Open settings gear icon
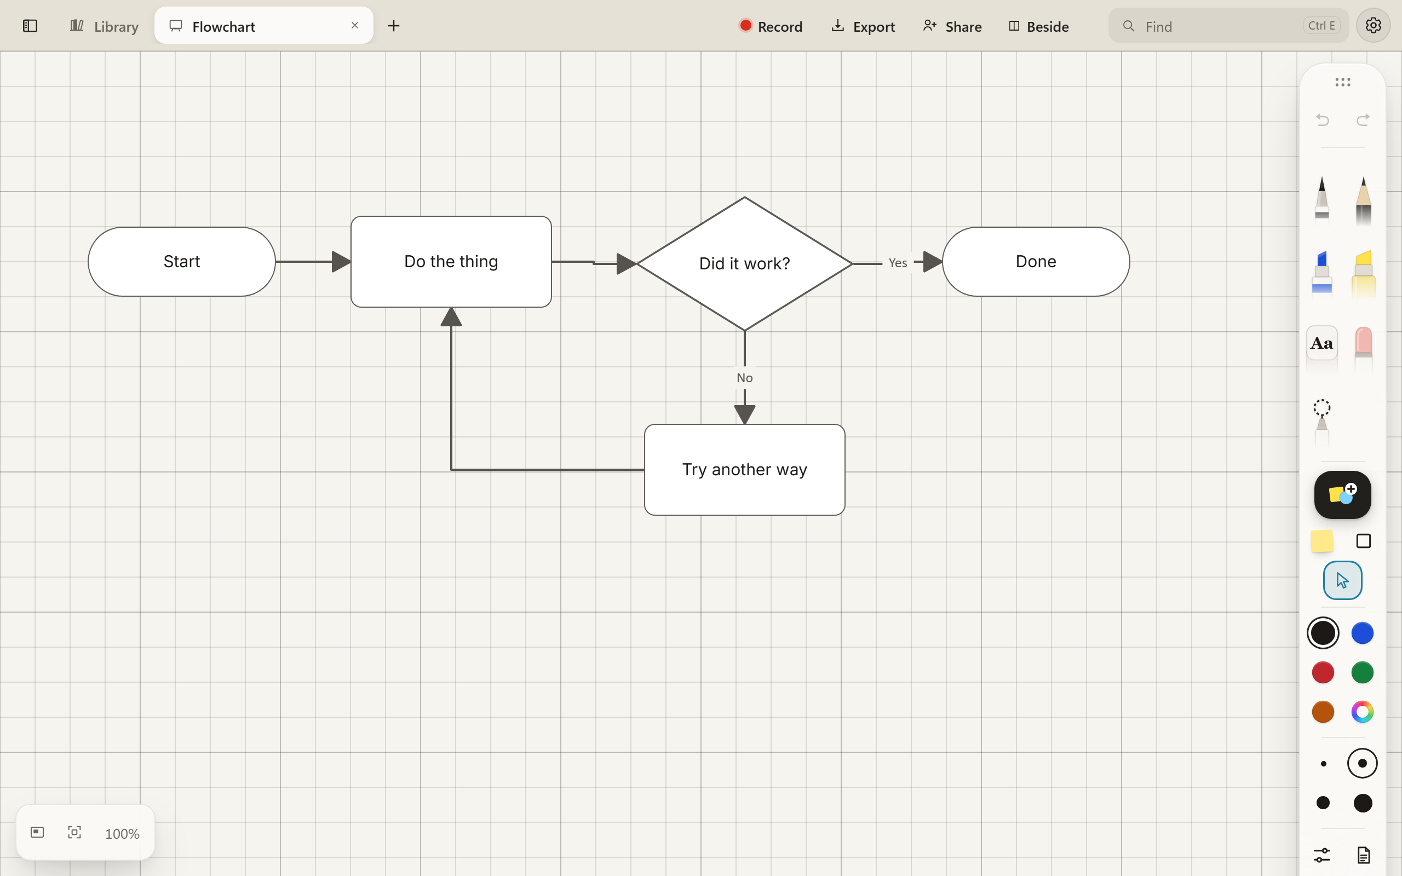Image resolution: width=1402 pixels, height=876 pixels. click(x=1373, y=26)
